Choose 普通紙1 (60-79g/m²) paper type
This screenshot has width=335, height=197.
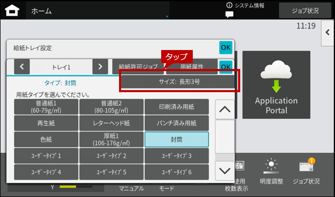[46, 106]
